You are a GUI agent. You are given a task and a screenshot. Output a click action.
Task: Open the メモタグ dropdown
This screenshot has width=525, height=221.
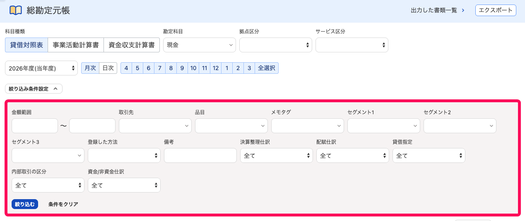coord(308,126)
